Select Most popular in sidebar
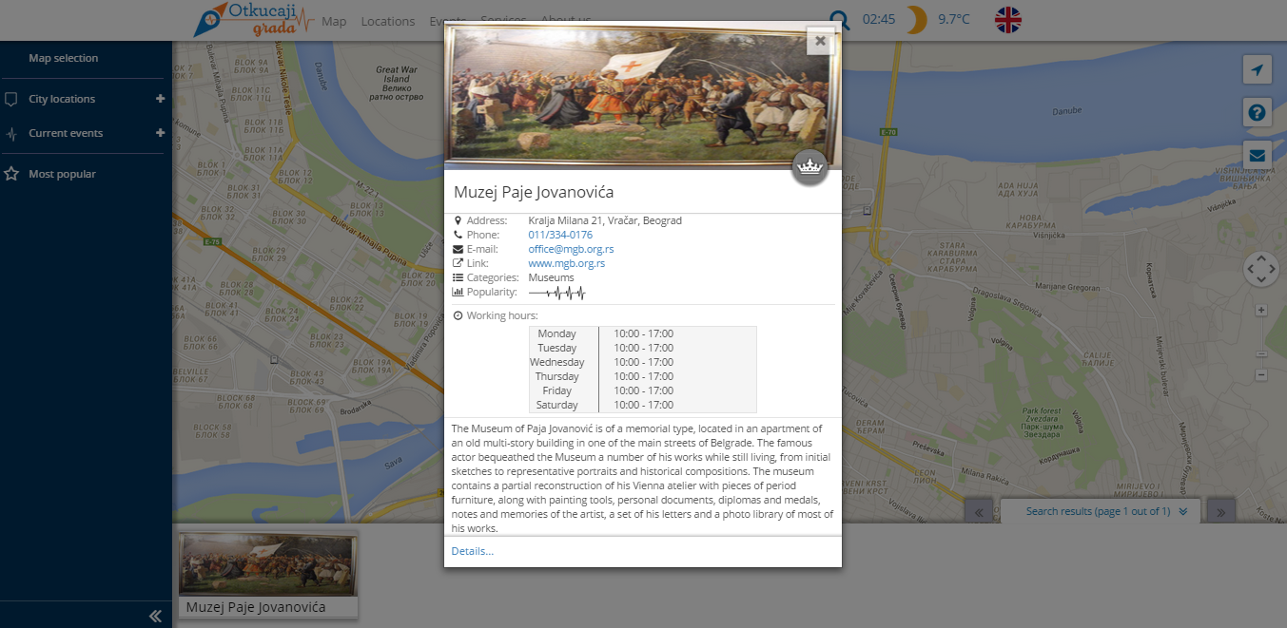1287x628 pixels. [62, 174]
